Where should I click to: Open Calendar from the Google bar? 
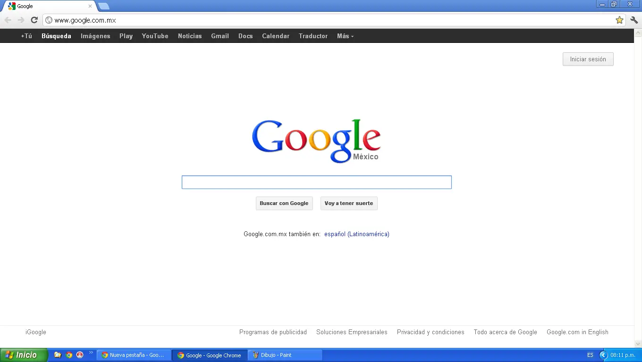click(276, 36)
